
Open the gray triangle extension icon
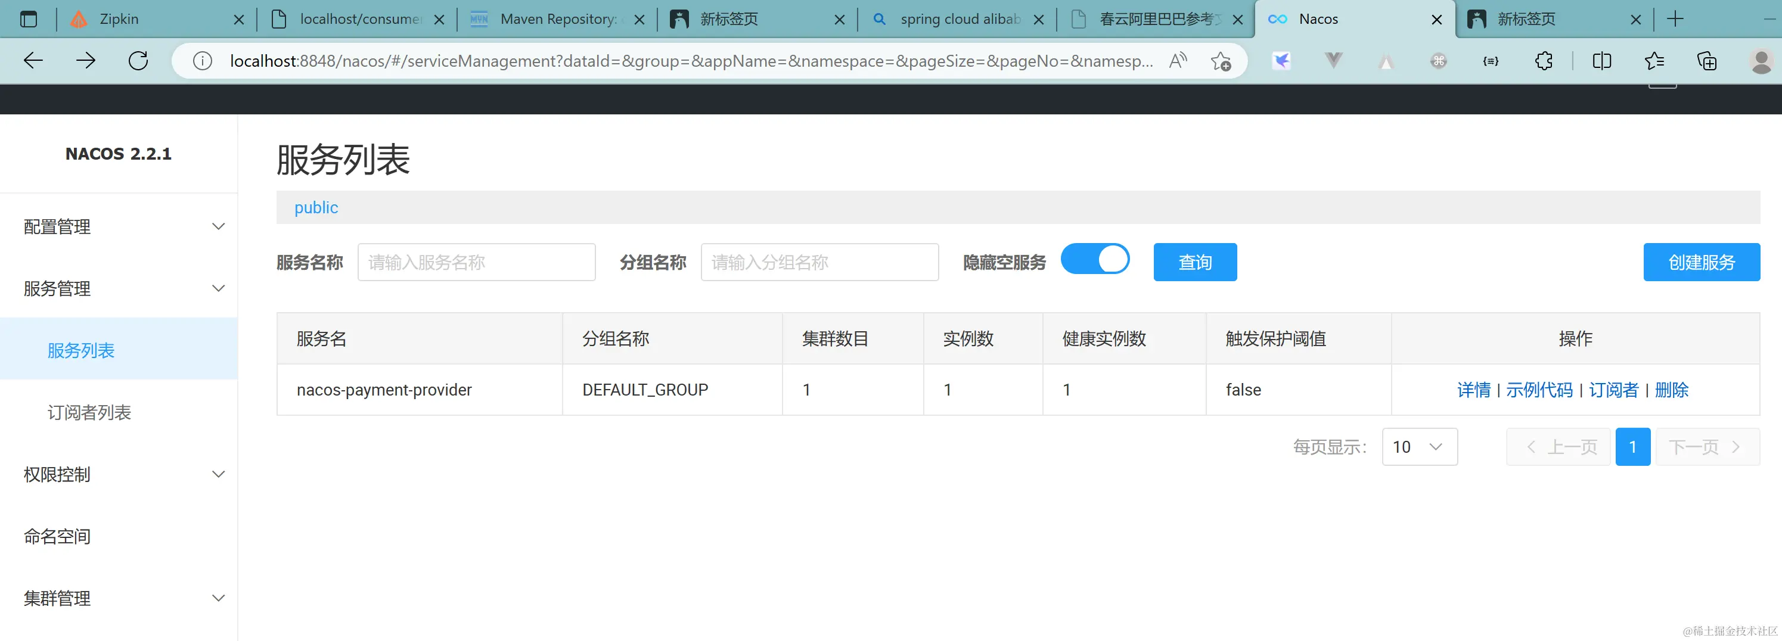(1386, 62)
